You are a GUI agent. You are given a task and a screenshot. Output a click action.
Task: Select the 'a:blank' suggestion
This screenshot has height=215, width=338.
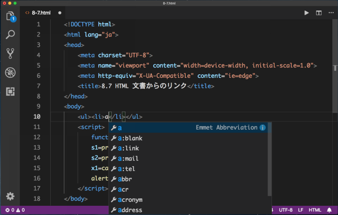[x=188, y=138]
